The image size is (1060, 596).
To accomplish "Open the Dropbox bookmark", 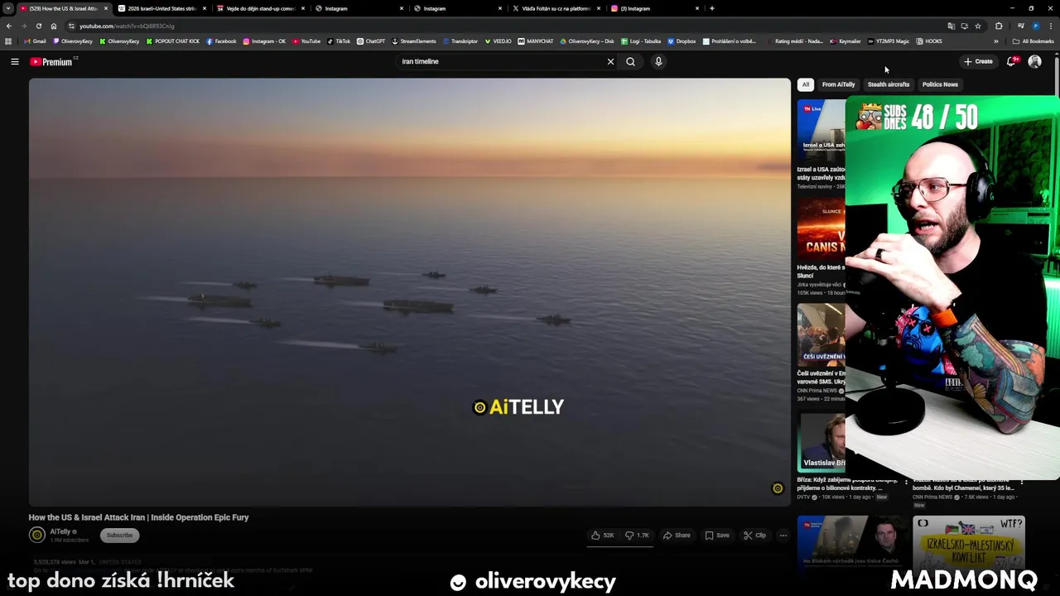I will [682, 41].
